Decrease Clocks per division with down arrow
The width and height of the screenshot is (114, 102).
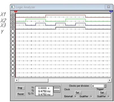coord(105,87)
